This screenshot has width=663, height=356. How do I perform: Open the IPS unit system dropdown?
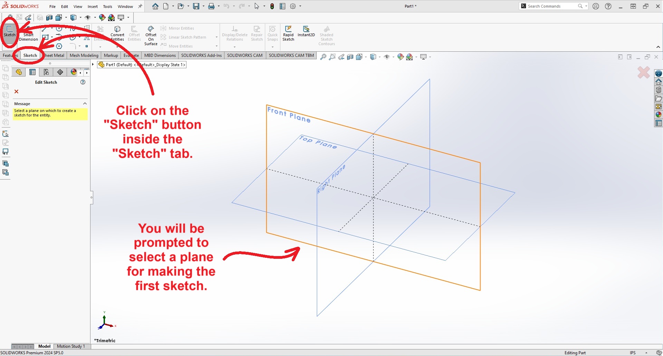coord(646,353)
